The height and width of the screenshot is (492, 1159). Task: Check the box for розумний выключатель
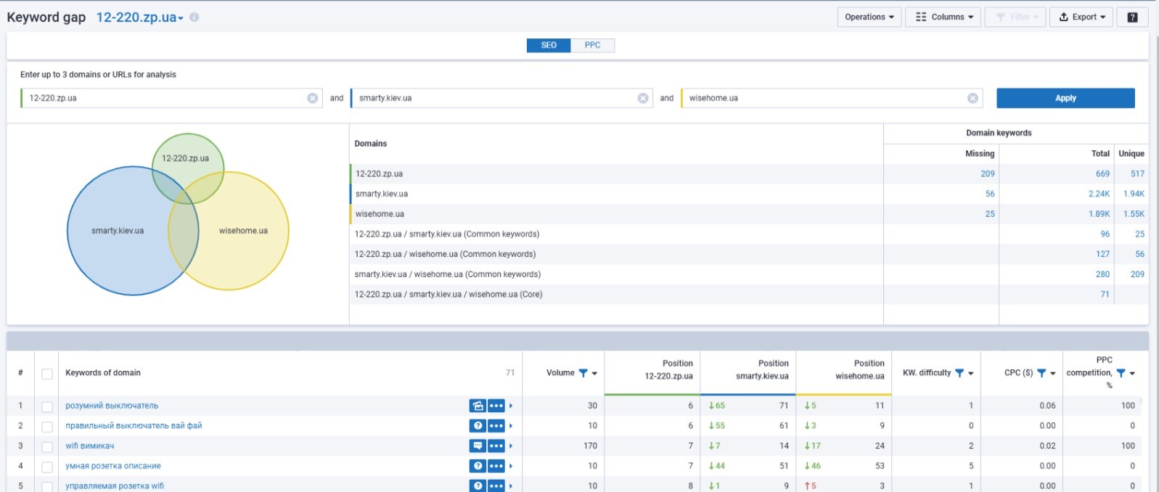tap(47, 406)
